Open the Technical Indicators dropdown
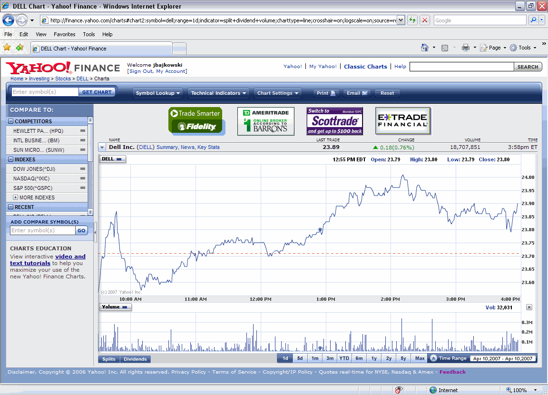 point(218,93)
